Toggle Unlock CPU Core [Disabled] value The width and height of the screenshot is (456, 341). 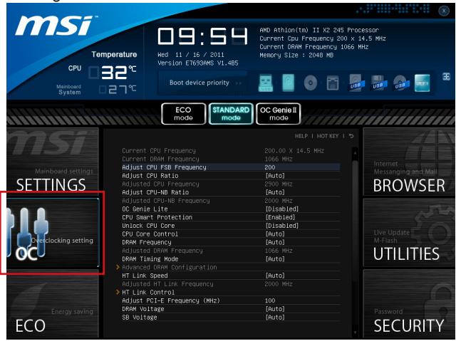coord(282,226)
